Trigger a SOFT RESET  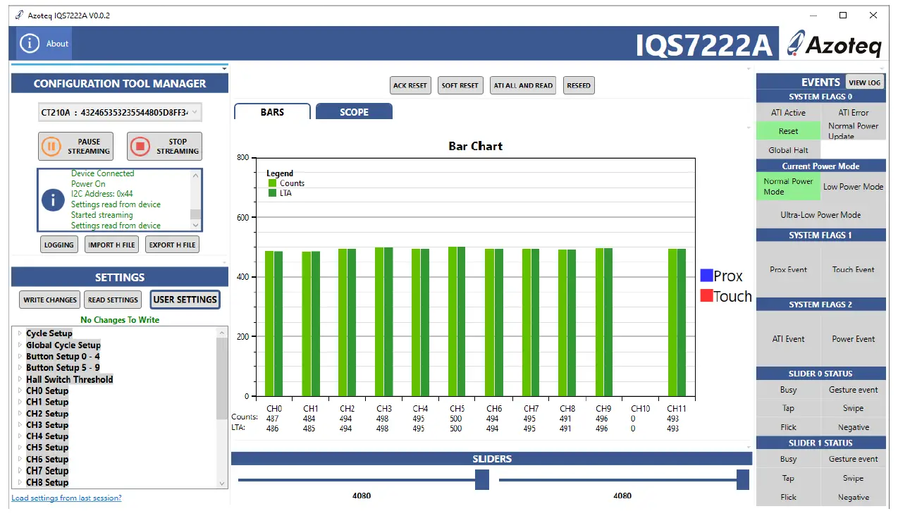click(x=460, y=85)
